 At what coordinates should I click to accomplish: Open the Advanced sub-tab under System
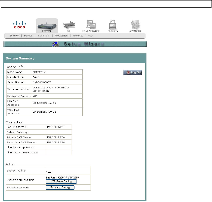point(78,36)
